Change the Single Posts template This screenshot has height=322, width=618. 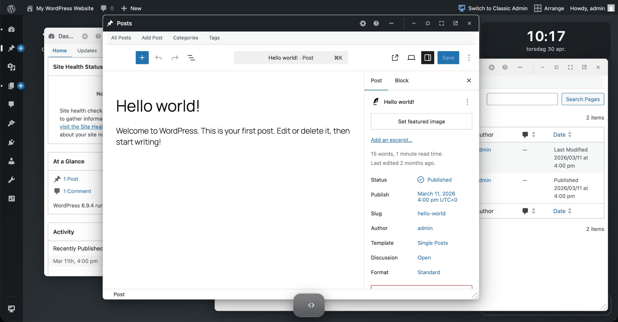tap(433, 243)
